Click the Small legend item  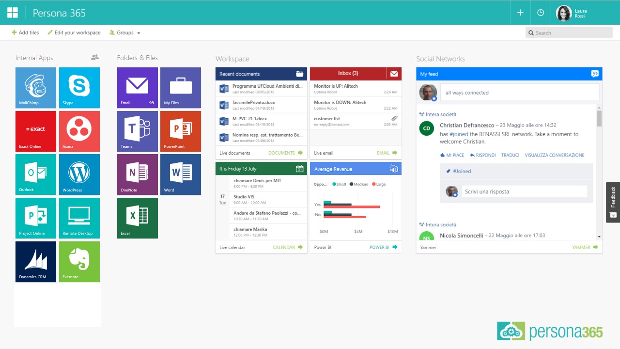[x=339, y=184]
